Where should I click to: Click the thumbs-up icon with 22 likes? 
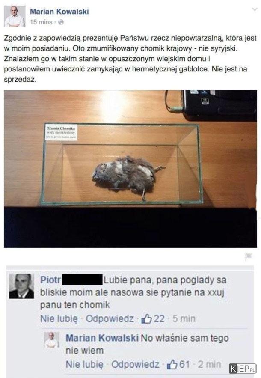coord(146,319)
